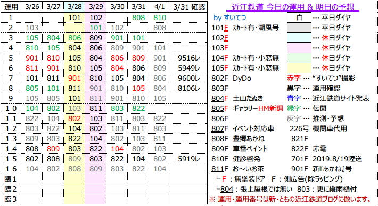Select the 802F DyDo legend entry
This screenshot has height=206, width=378.
(x=231, y=79)
